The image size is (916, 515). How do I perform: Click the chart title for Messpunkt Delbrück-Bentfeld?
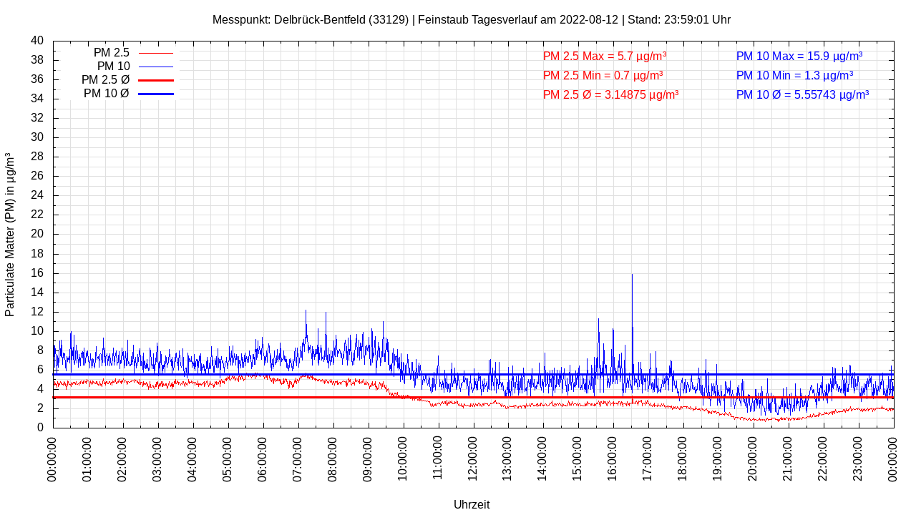[x=471, y=19]
